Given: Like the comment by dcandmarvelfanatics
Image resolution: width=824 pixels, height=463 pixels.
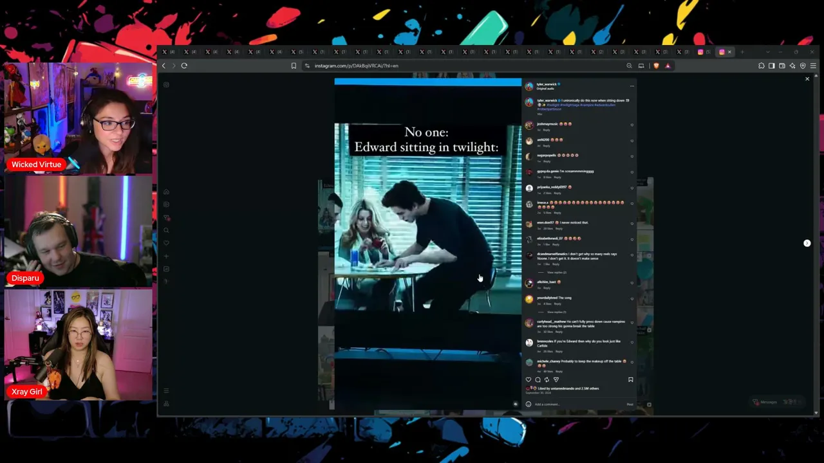Looking at the screenshot, I should coord(632,256).
